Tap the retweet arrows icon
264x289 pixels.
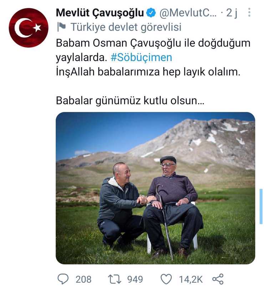click(x=115, y=279)
